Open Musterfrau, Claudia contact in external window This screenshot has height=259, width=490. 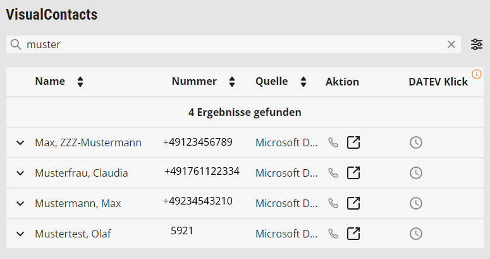(354, 173)
